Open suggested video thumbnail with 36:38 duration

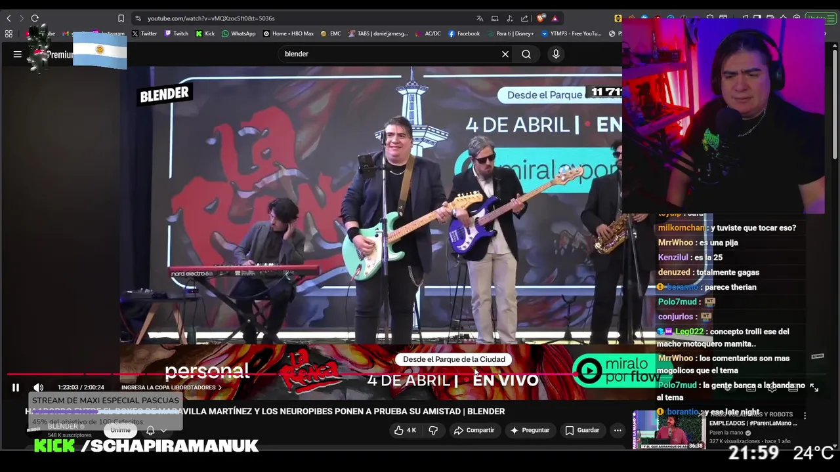click(669, 430)
